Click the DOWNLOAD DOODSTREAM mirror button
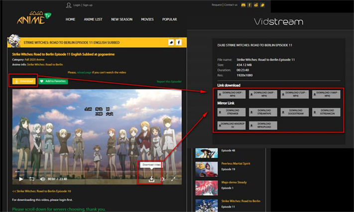 295,112
